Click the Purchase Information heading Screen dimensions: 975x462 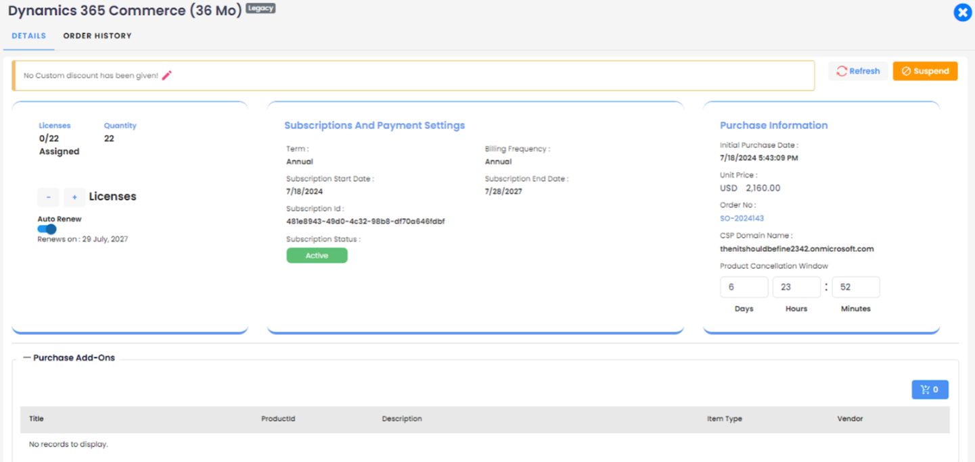[773, 125]
